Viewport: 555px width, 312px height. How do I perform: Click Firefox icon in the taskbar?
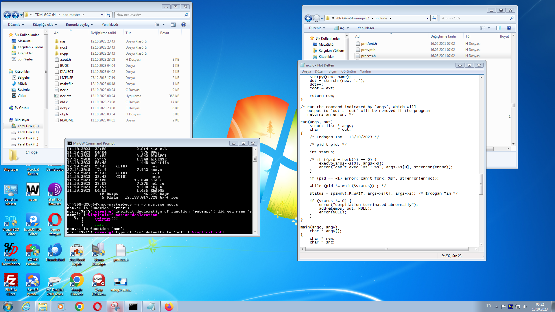tap(169, 307)
